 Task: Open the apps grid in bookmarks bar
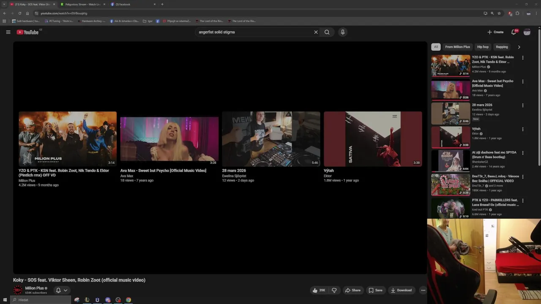click(4, 21)
